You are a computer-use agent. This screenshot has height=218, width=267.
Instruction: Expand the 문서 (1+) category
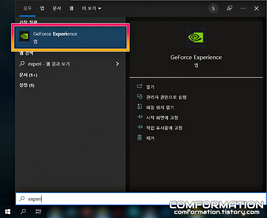pyautogui.click(x=28, y=75)
